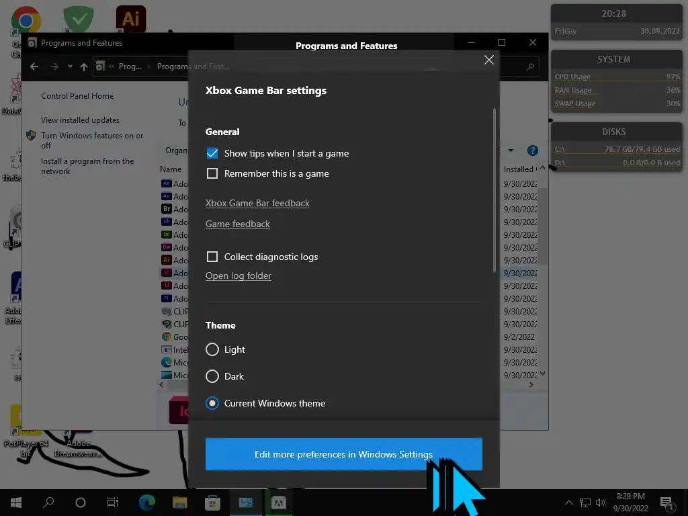This screenshot has height=516, width=688.
Task: Click Prog... breadcrumb in address bar
Action: [130, 67]
